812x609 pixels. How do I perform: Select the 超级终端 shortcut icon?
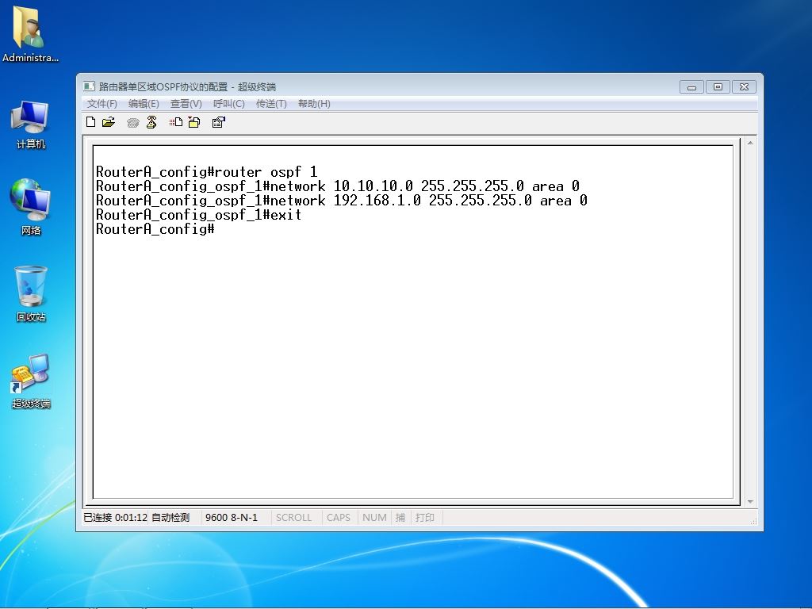tap(31, 381)
